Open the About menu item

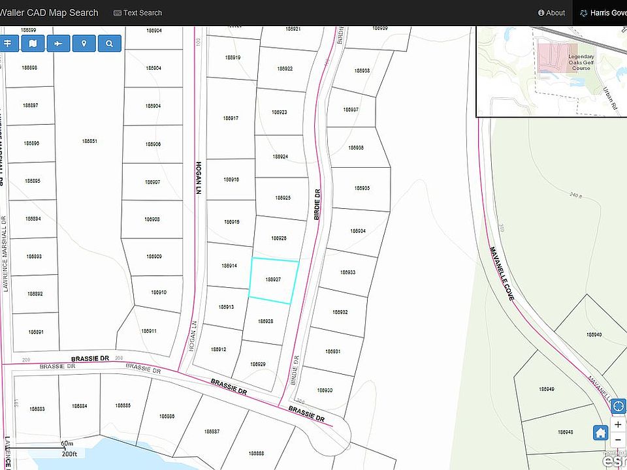pos(551,13)
